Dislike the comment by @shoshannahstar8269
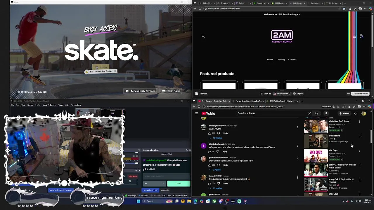 pyautogui.click(x=218, y=165)
